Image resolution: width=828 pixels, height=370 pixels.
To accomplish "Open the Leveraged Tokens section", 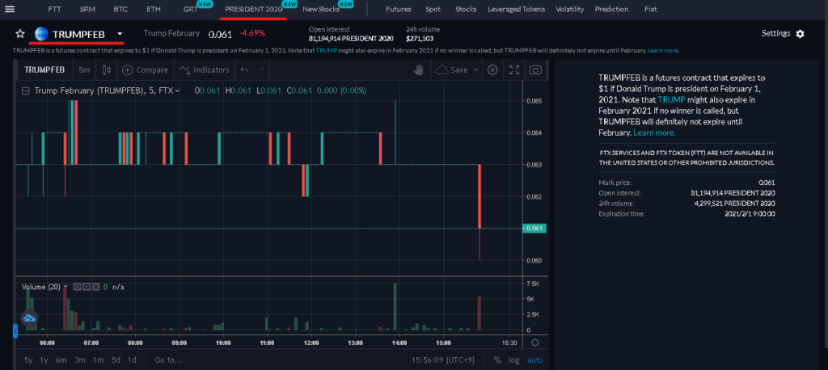I will click(x=516, y=10).
